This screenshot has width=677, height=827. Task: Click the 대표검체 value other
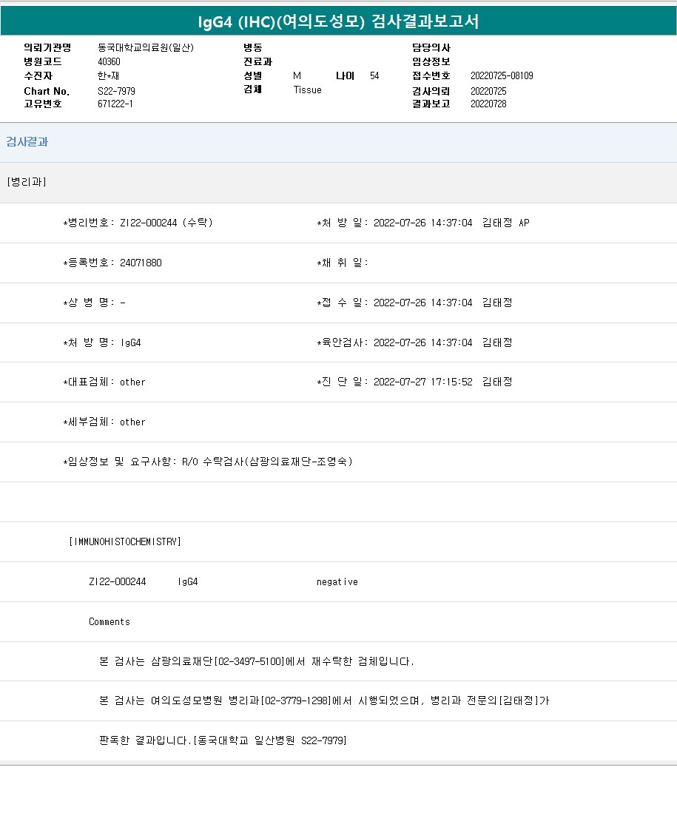132,382
